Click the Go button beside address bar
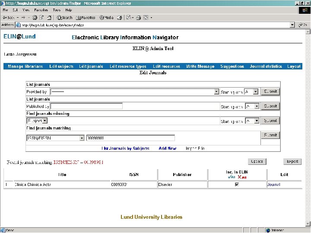The image size is (311, 233). pyautogui.click(x=303, y=25)
